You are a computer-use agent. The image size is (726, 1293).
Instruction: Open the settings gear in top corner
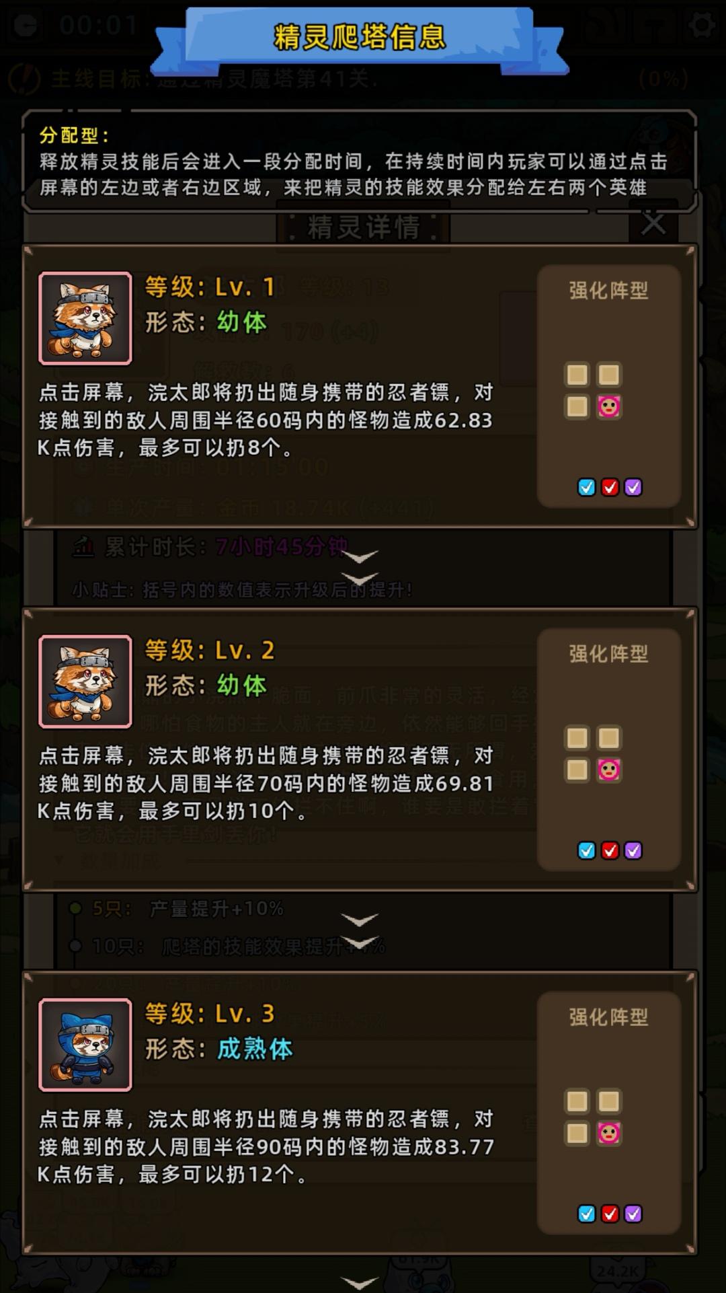(x=702, y=26)
